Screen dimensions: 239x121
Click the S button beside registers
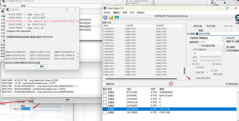78,54
